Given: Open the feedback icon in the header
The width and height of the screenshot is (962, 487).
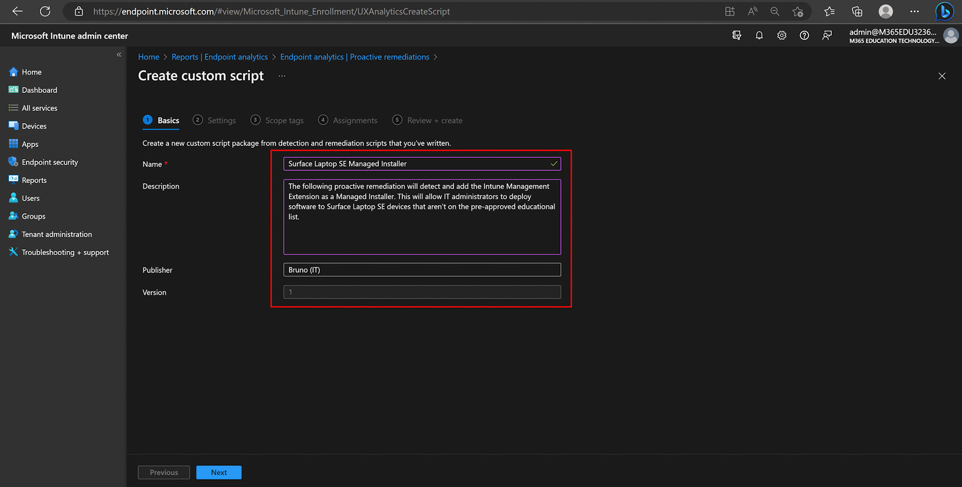Looking at the screenshot, I should point(827,35).
